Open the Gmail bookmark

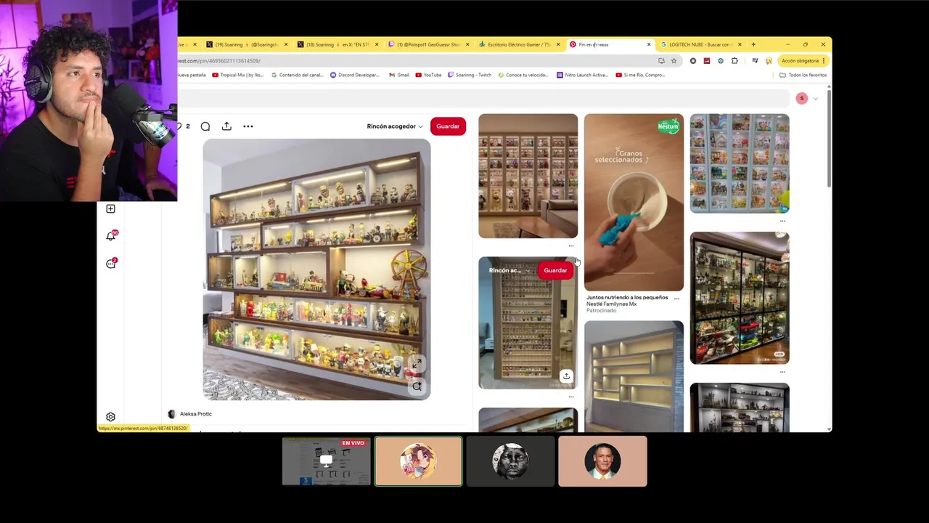coord(399,75)
